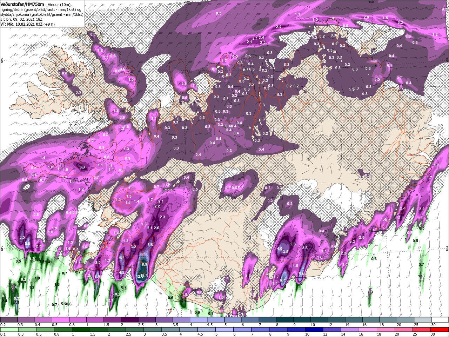Image resolution: width=449 pixels, height=337 pixels.
Task: Click the 4.1 snowfall value on the map
Action: pyautogui.click(x=122, y=257)
